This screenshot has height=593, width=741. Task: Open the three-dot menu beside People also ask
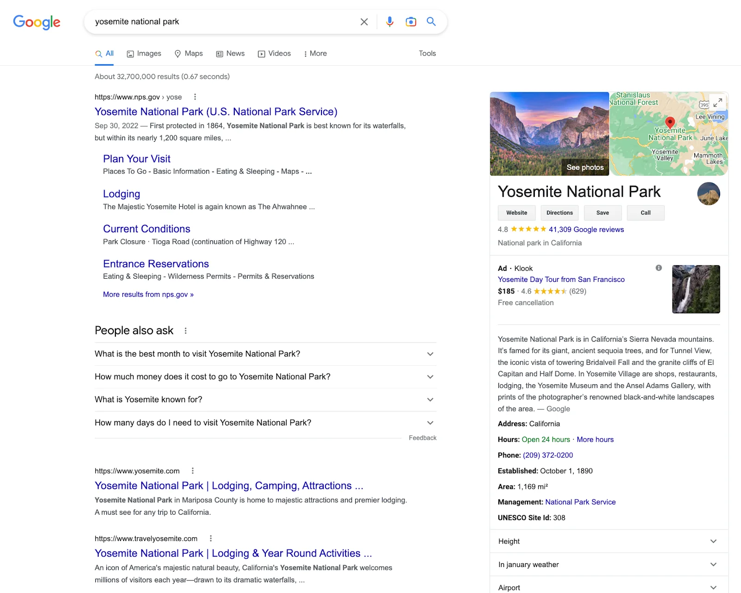pyautogui.click(x=185, y=331)
